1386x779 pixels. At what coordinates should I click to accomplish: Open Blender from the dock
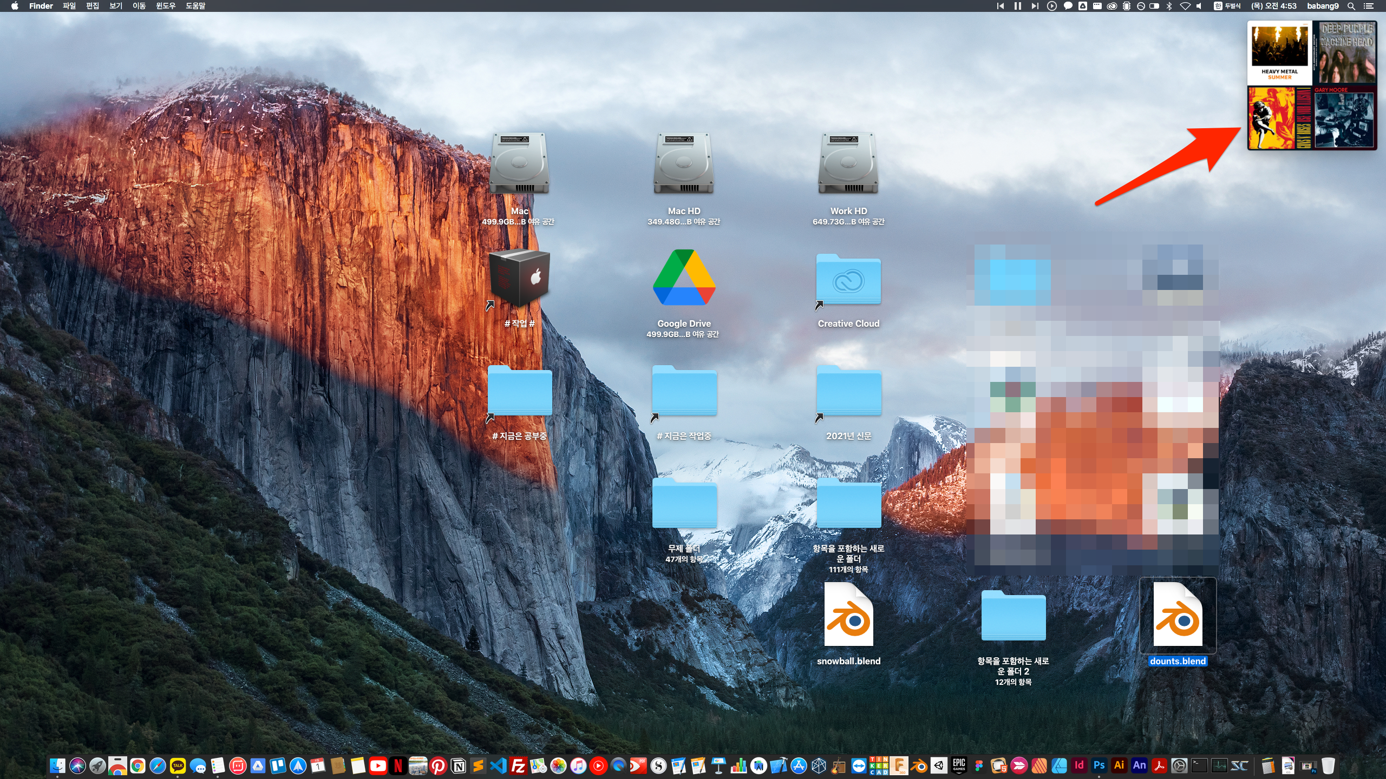click(x=919, y=765)
